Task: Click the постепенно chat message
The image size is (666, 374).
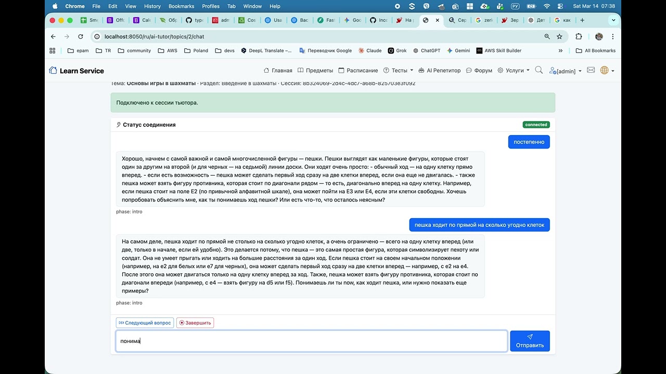Action: (529, 142)
